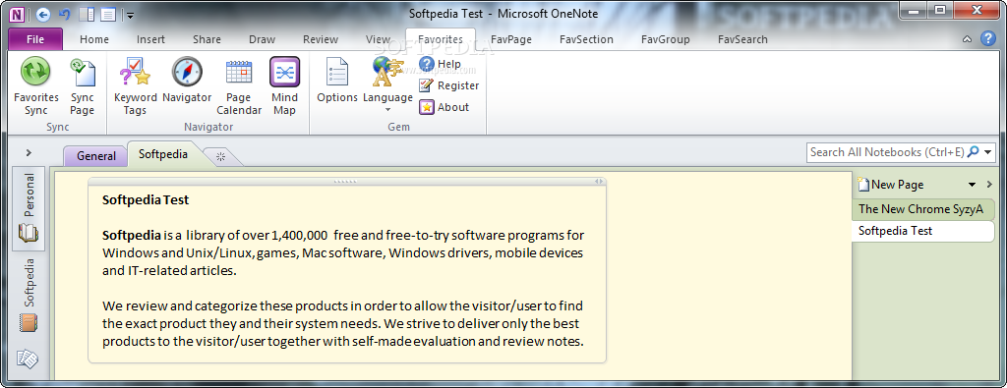Switch to the View ribbon tab

tap(378, 39)
